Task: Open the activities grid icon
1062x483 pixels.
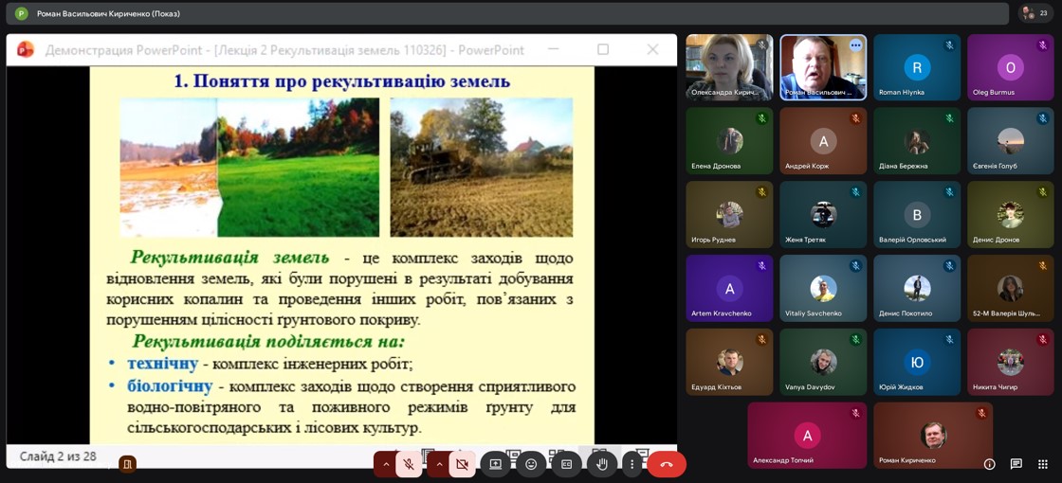Action: 1042,463
